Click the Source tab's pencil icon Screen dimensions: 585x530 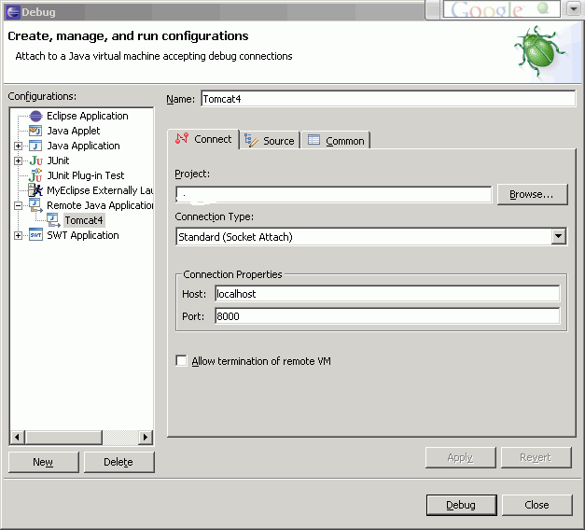coord(251,140)
